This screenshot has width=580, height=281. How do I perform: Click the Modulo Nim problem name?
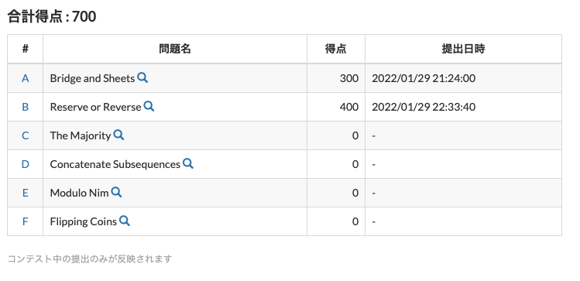pos(79,193)
